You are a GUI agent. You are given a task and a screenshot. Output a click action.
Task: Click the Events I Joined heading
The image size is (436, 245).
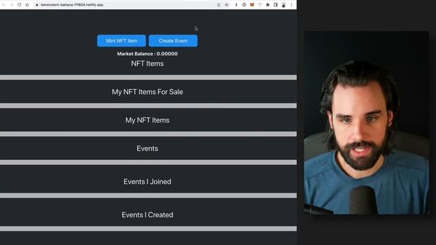tap(147, 182)
